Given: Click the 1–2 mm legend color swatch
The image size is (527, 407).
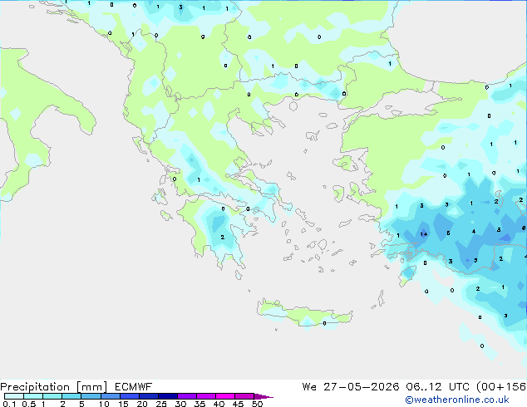Looking at the screenshot, I should point(52,396).
